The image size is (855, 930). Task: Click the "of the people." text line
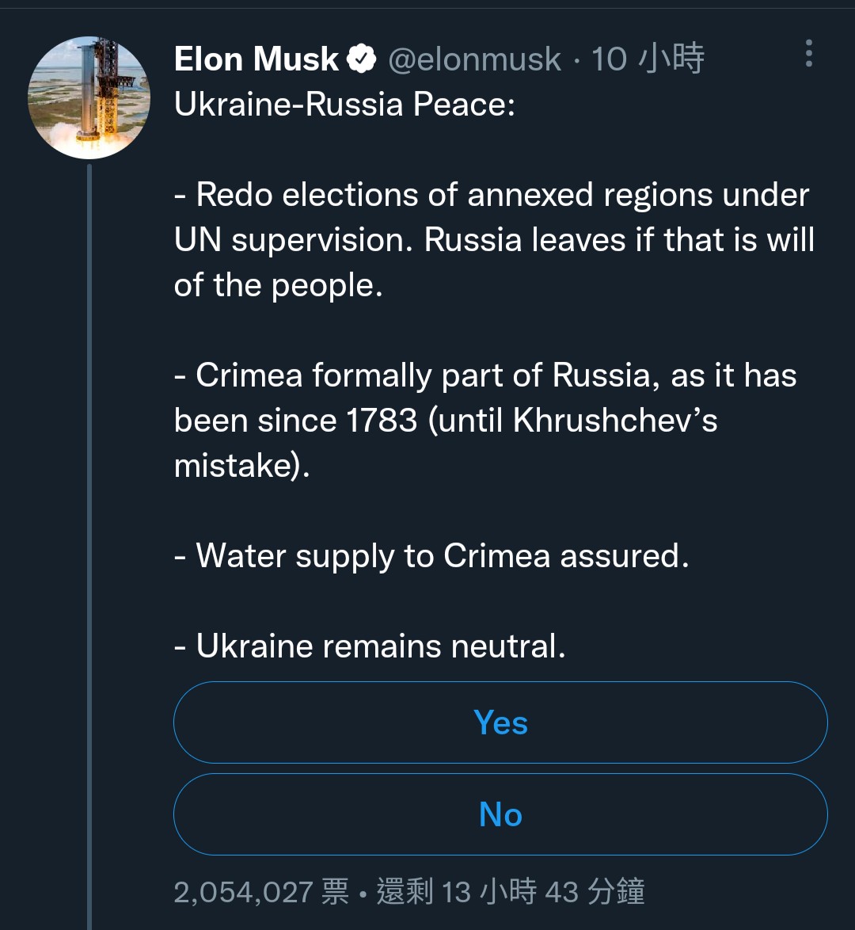(278, 285)
